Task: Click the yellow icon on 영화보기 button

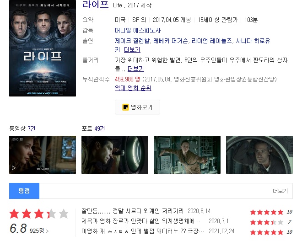Action: click(x=125, y=107)
